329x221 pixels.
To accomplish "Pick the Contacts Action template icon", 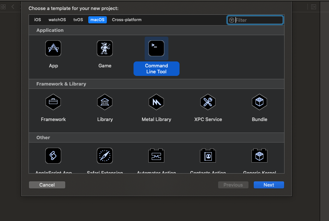I will pyautogui.click(x=208, y=155).
